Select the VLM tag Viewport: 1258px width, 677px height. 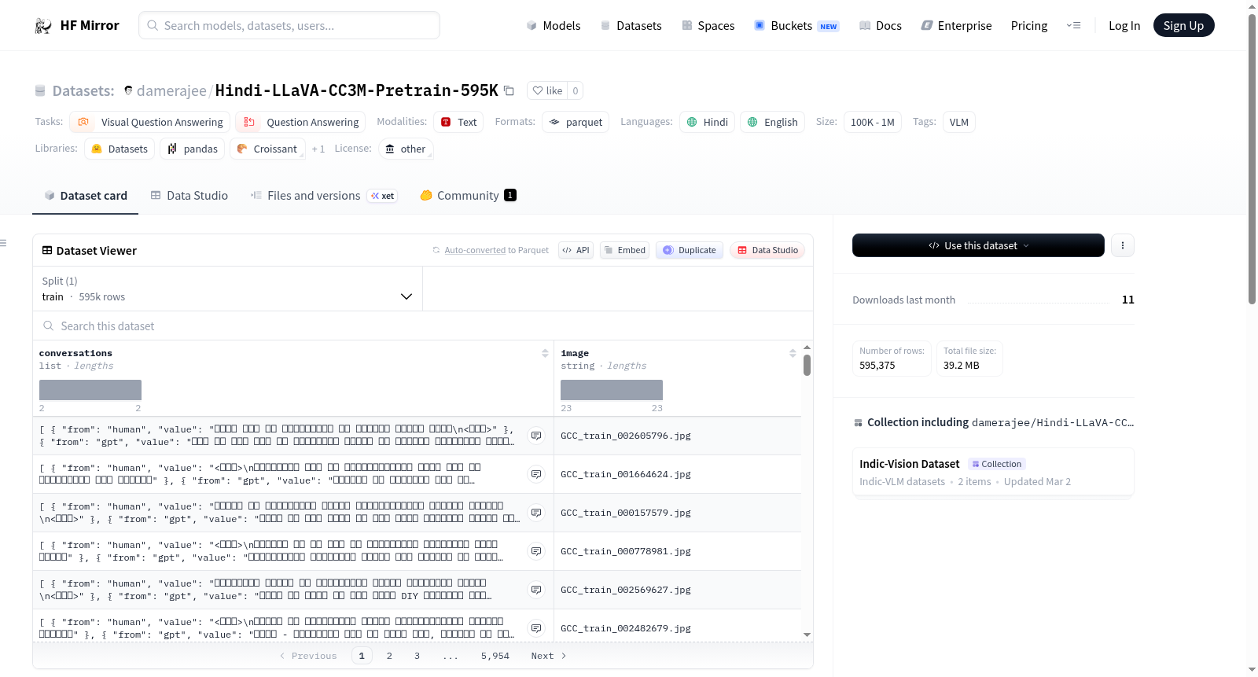[x=959, y=122]
